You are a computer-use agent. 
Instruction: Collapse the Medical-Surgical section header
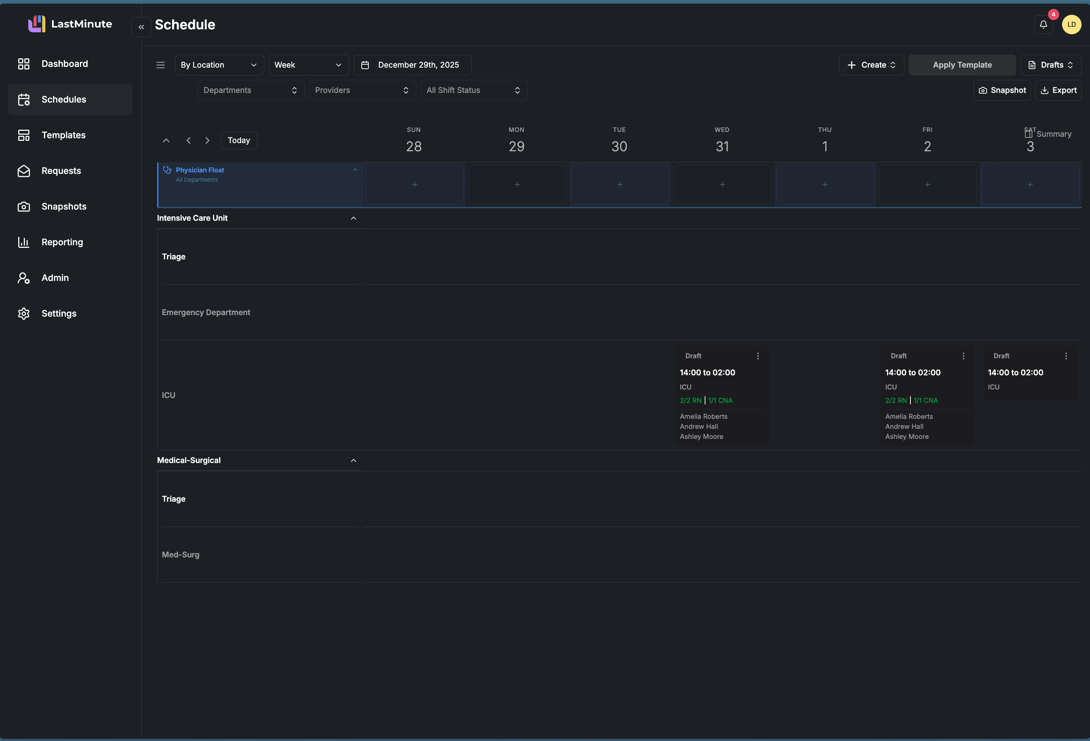point(354,460)
